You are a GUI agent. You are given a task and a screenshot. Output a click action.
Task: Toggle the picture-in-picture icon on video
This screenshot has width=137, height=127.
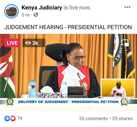pos(125,43)
